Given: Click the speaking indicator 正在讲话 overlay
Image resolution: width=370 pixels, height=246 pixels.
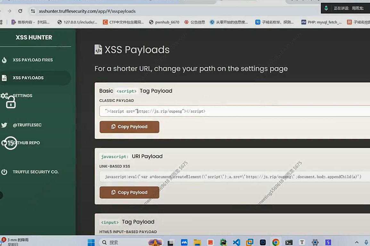Looking at the screenshot, I should pyautogui.click(x=345, y=8).
